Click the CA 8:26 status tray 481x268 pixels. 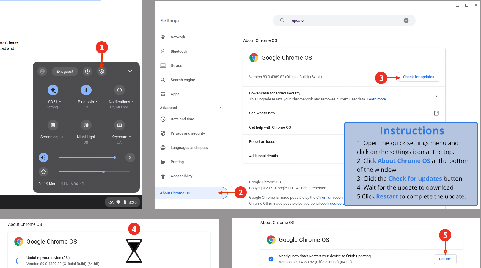[x=122, y=202]
